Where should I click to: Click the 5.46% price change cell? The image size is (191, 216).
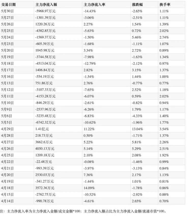pos(137,37)
